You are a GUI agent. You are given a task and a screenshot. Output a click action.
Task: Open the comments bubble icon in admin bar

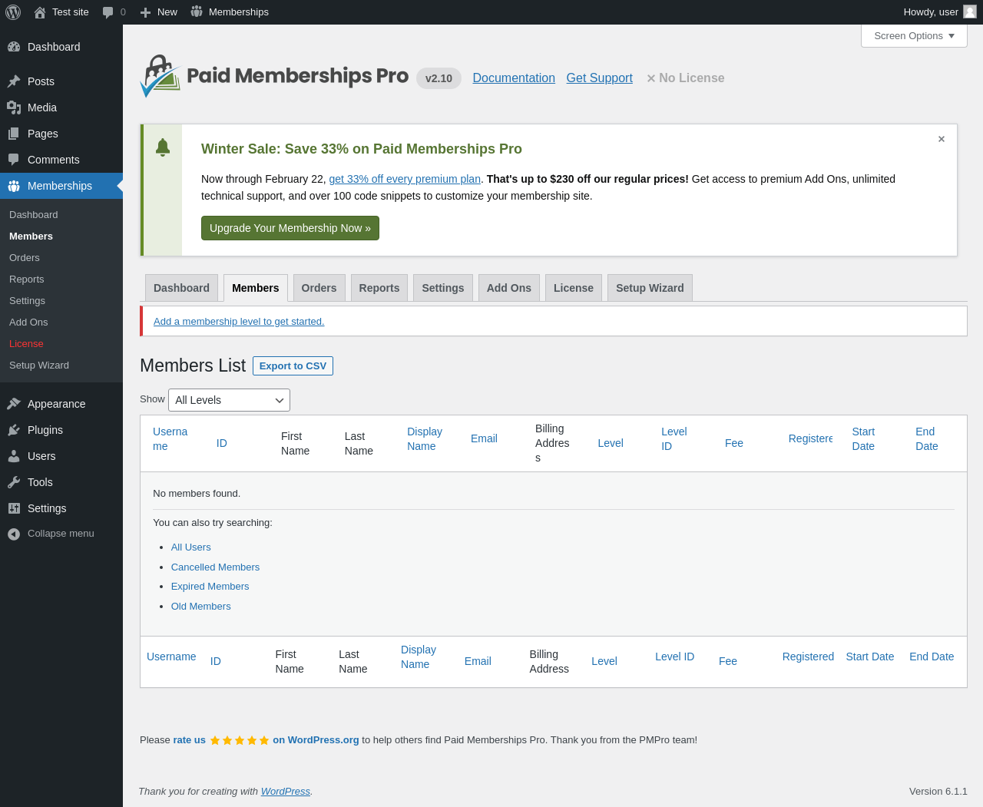coord(108,12)
